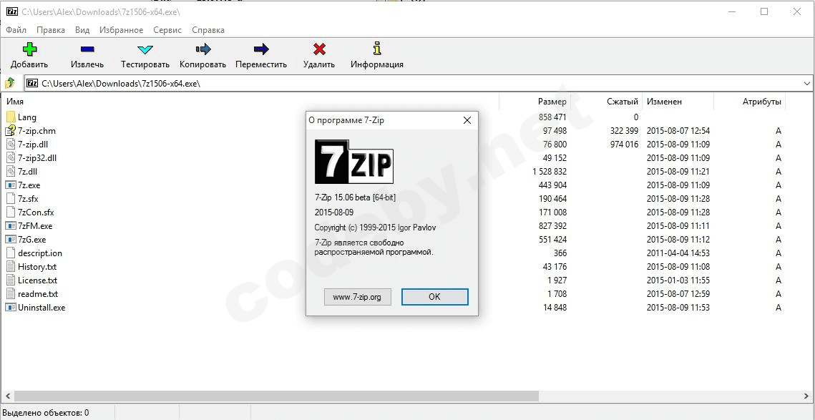Close the О программе 7-Zip dialog
This screenshot has height=420, width=815.
pyautogui.click(x=467, y=120)
